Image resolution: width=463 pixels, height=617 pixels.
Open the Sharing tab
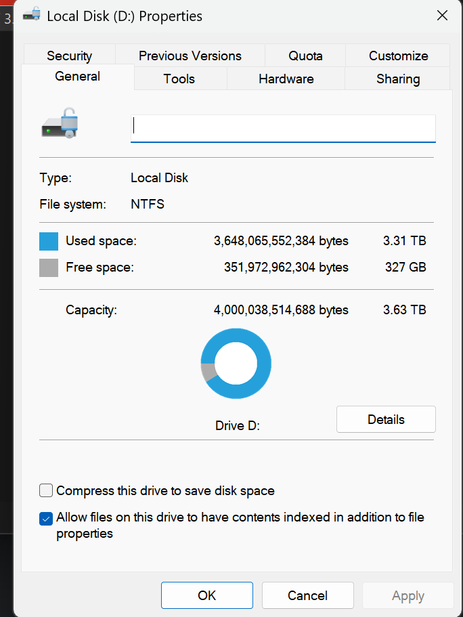[x=398, y=79]
